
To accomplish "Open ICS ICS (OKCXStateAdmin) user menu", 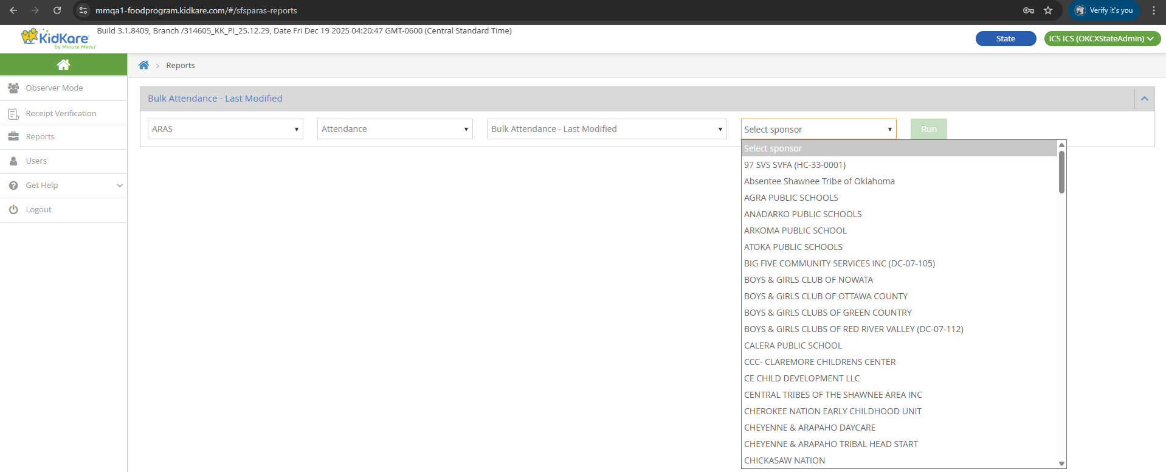I will pyautogui.click(x=1102, y=38).
